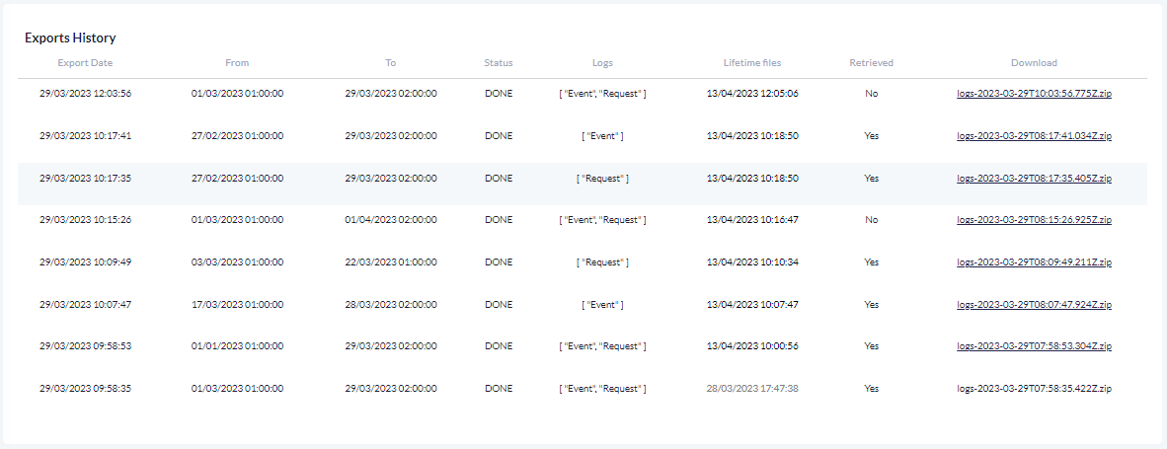Click lifetime value 13/04/2023 10:16:47

[x=752, y=220]
